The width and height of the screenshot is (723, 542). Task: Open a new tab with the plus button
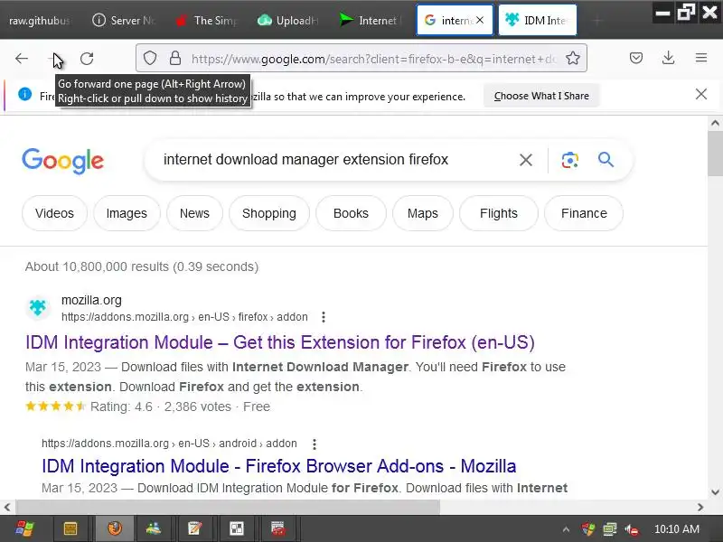click(x=597, y=20)
